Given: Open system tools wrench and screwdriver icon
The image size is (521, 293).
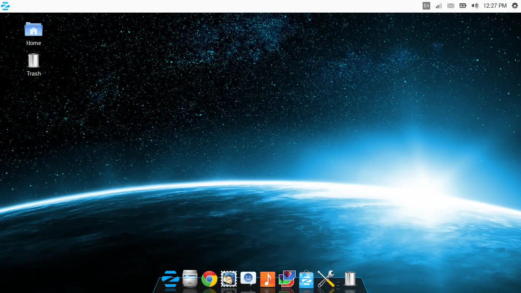Looking at the screenshot, I should pos(326,279).
